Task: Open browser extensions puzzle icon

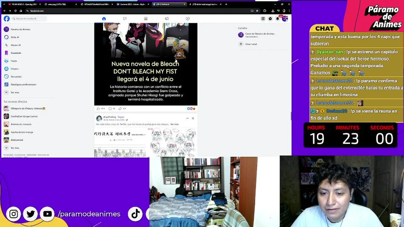Action: click(x=264, y=11)
